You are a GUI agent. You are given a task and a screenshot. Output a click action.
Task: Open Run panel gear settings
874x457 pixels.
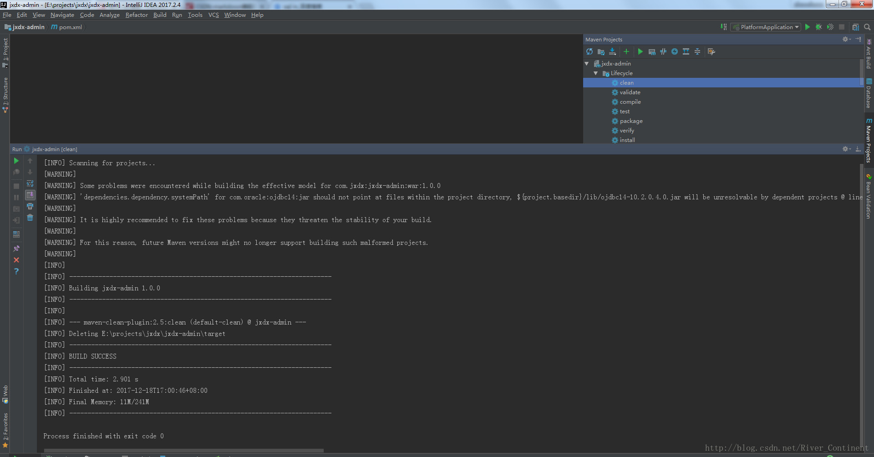point(846,149)
